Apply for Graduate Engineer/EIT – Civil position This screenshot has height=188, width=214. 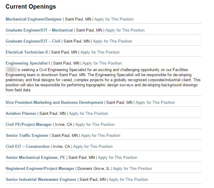112,41
